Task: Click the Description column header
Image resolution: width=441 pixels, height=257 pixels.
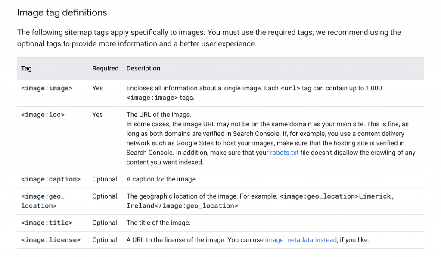Action: click(143, 68)
